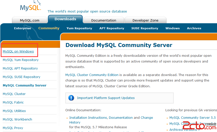Viewport: 217px width, 132px height.
Task: Click 'for the MySQL 5.7 Milestone Release' text
Action: click(x=98, y=127)
